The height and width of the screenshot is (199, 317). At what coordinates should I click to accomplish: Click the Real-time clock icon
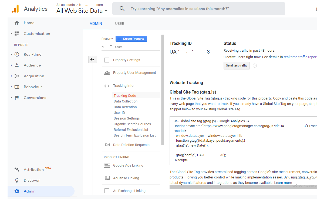[x=17, y=54]
